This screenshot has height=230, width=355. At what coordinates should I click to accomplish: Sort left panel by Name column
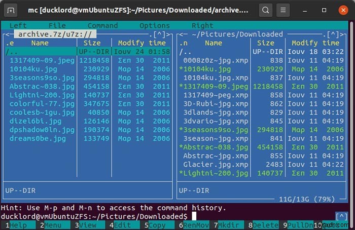pos(40,43)
